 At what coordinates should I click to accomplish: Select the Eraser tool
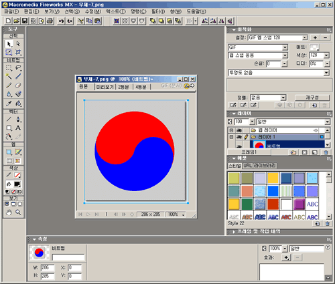[18, 86]
